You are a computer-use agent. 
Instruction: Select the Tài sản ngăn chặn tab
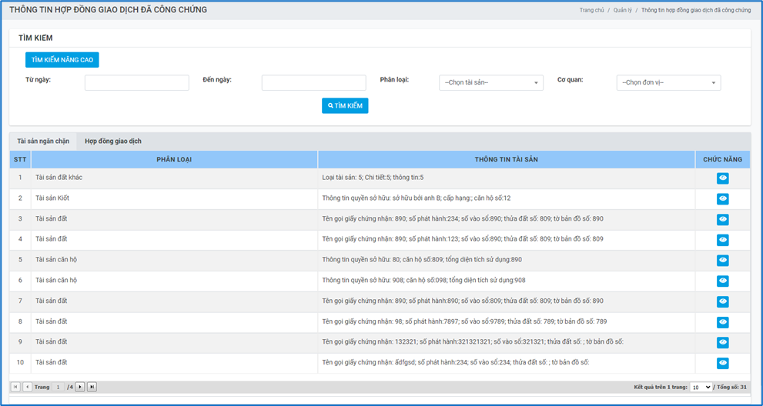43,141
